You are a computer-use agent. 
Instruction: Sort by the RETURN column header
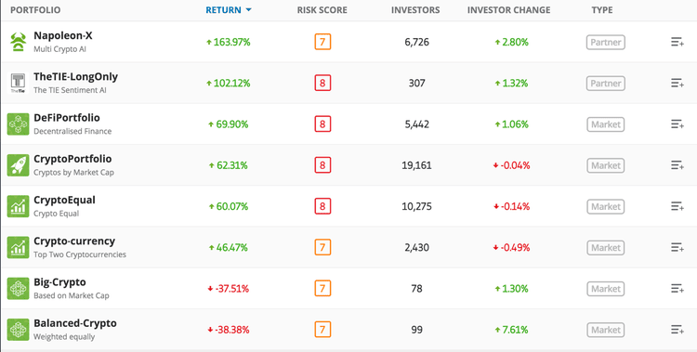229,10
